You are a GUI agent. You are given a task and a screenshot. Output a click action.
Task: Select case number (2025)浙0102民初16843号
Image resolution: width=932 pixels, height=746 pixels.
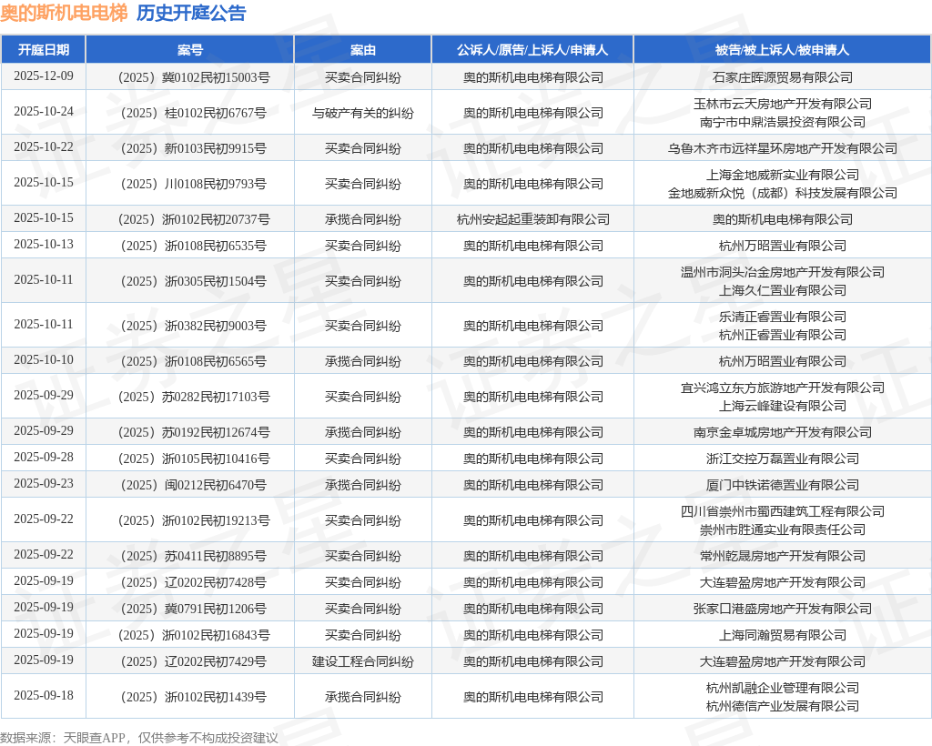pos(194,636)
